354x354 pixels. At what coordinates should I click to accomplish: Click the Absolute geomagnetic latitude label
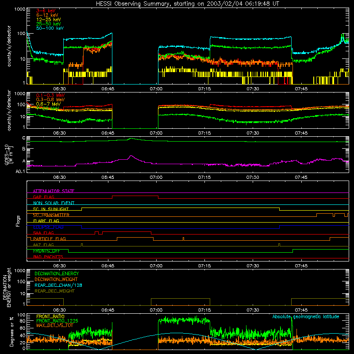click(306, 316)
